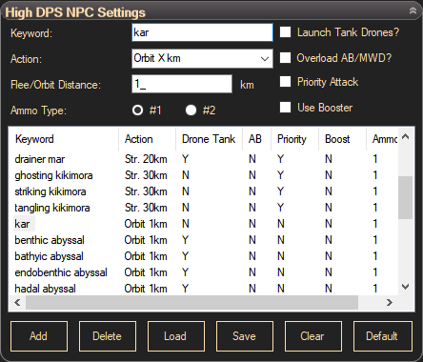Viewport: 423px width, 362px height.
Task: Click the Delete button
Action: (108, 336)
